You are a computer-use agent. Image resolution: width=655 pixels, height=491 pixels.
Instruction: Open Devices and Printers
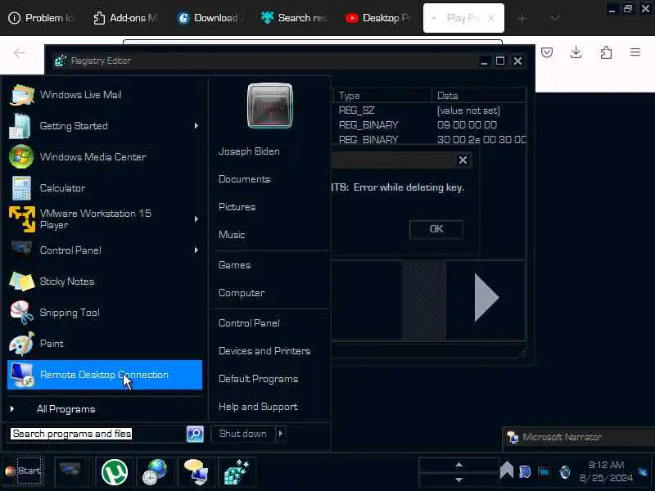(264, 351)
